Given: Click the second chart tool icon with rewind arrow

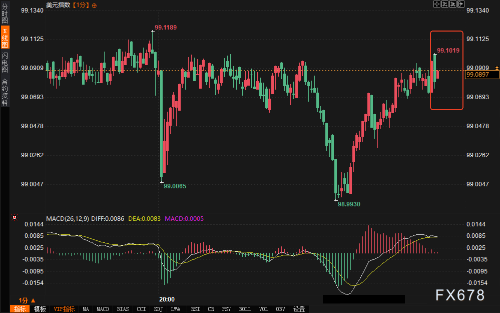Looking at the screenshot, I should [x=445, y=4].
